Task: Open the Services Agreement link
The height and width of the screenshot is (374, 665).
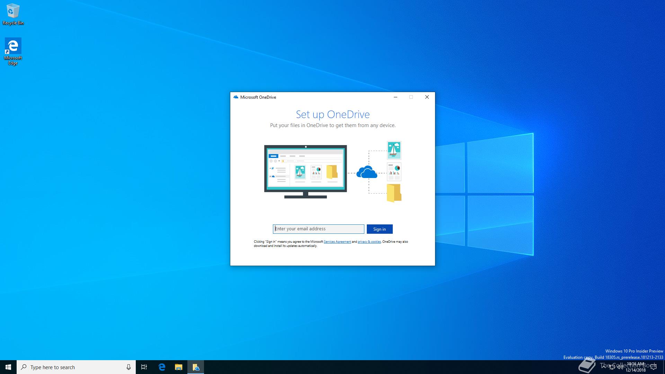Action: (x=337, y=242)
